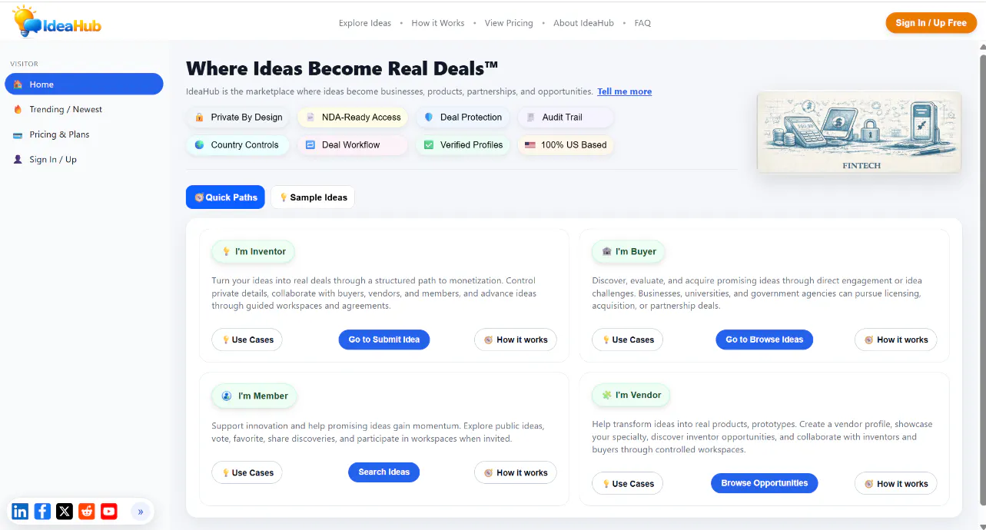This screenshot has height=530, width=986.
Task: Open How it works in Buyer card
Action: point(896,340)
